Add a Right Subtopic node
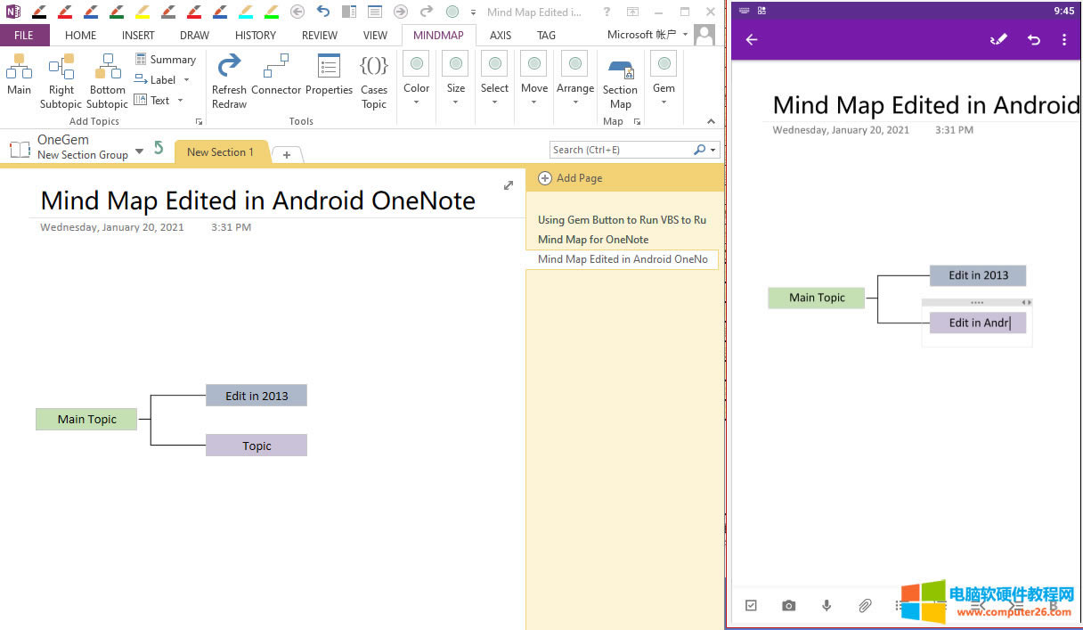 (x=61, y=76)
